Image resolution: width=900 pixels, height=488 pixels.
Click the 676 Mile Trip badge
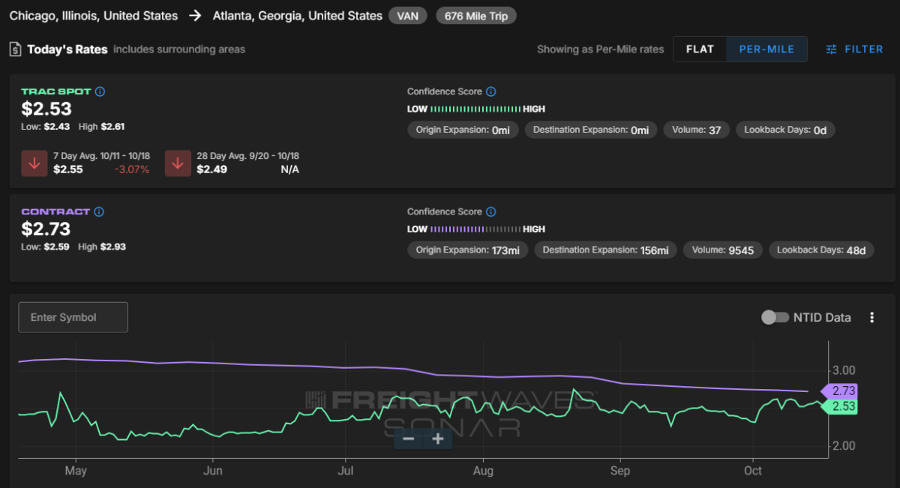pyautogui.click(x=475, y=16)
